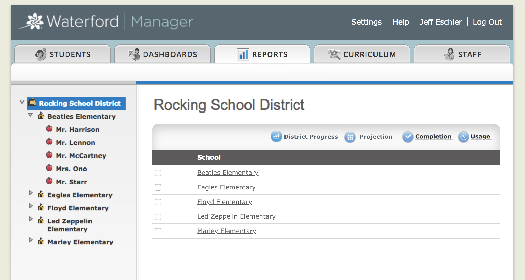Click the apple icon beside Mr. Starr
The width and height of the screenshot is (525, 280).
(x=49, y=181)
